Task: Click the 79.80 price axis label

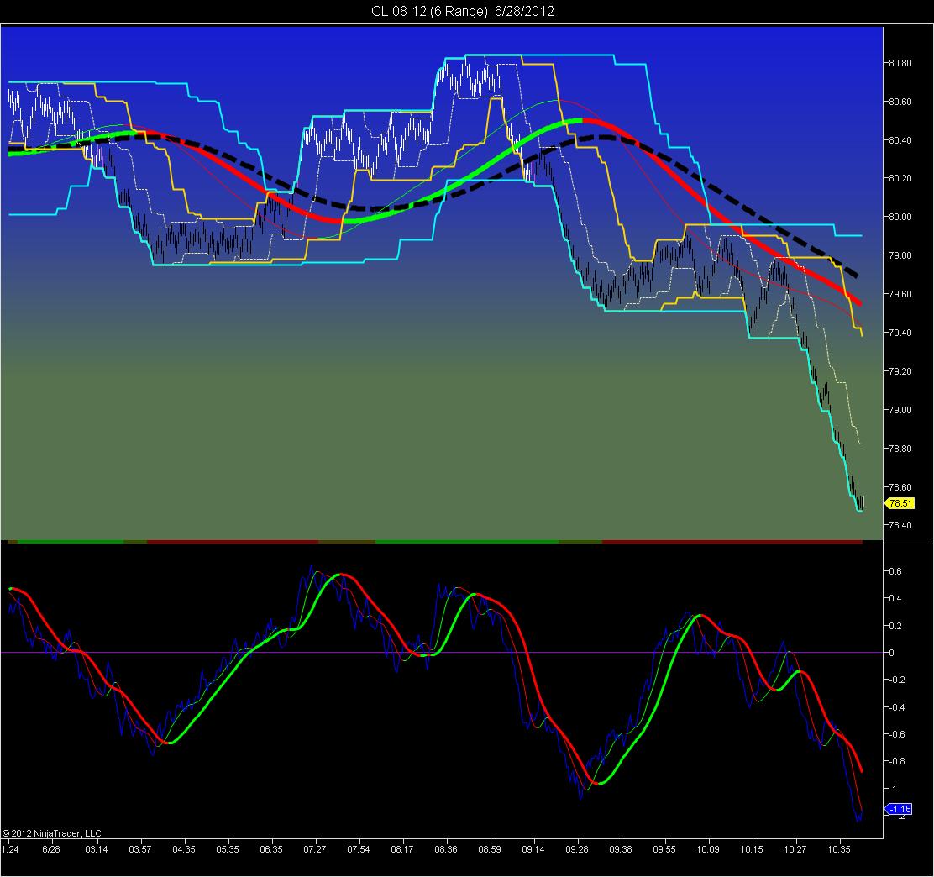Action: (x=900, y=255)
